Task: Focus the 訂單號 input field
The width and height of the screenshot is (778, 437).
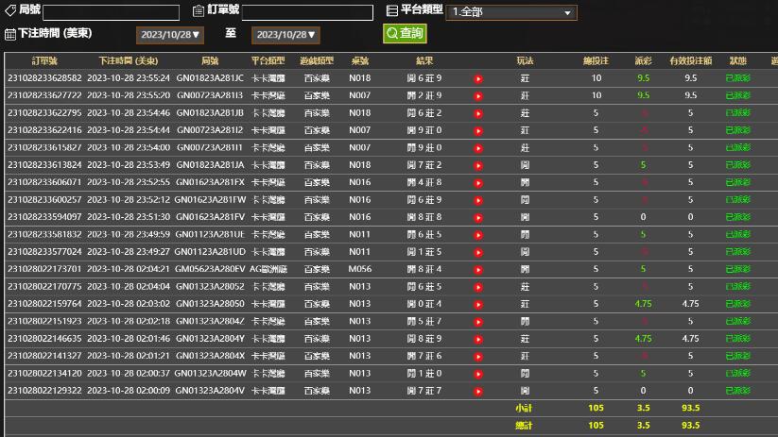Action: (x=307, y=12)
